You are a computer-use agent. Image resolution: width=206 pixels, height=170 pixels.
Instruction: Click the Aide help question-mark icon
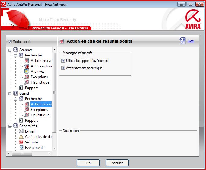[182, 41]
